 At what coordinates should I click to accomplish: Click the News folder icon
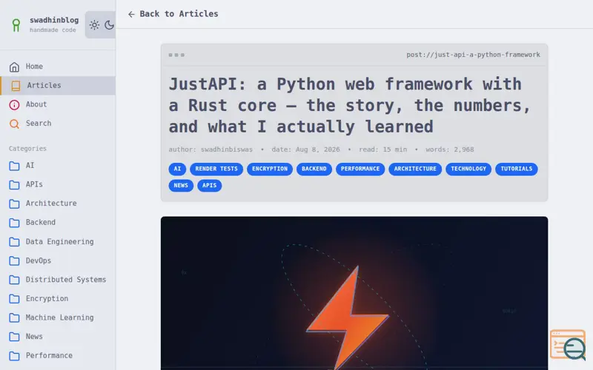coord(14,337)
